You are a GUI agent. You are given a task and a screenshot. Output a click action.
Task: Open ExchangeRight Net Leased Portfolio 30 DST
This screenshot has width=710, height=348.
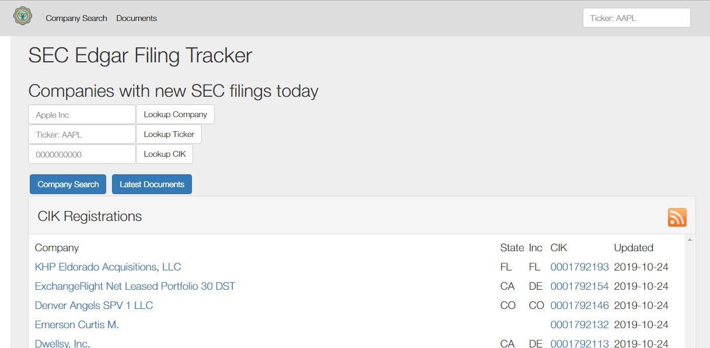coord(135,286)
